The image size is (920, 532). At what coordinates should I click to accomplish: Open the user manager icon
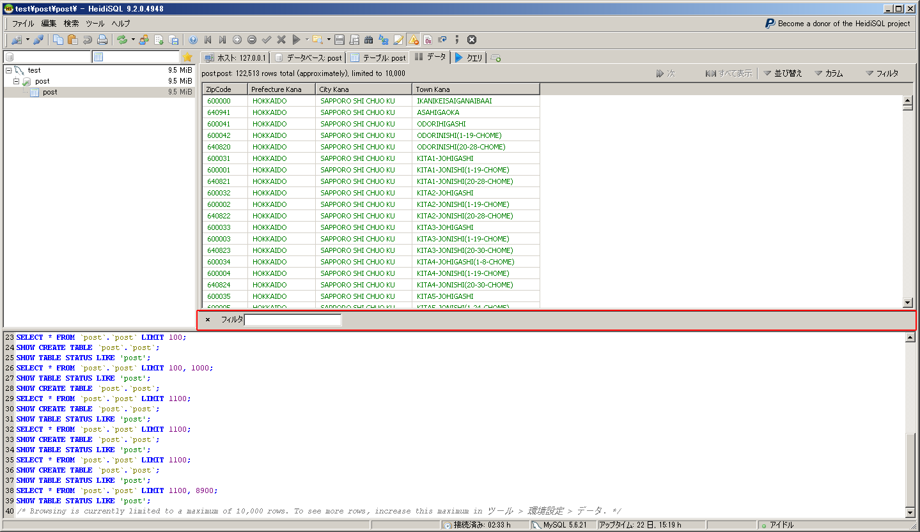144,40
